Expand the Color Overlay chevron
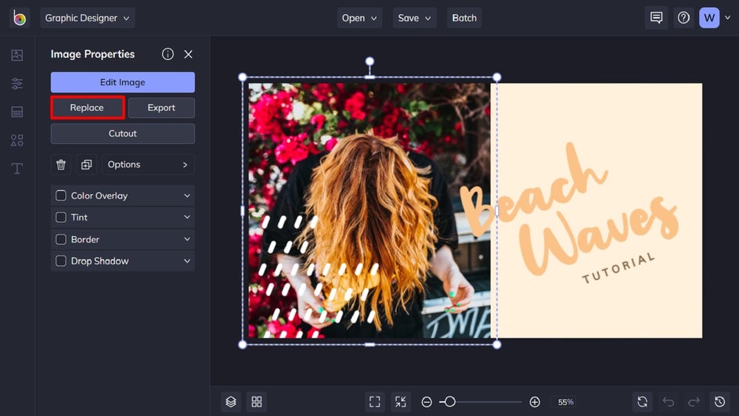 coord(187,195)
